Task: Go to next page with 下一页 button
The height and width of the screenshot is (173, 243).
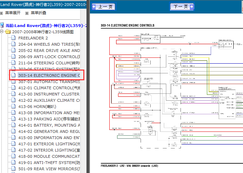Action: click(x=182, y=7)
